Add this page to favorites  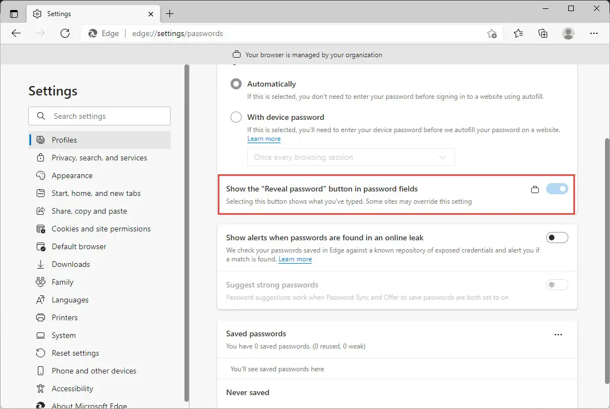pyautogui.click(x=492, y=34)
